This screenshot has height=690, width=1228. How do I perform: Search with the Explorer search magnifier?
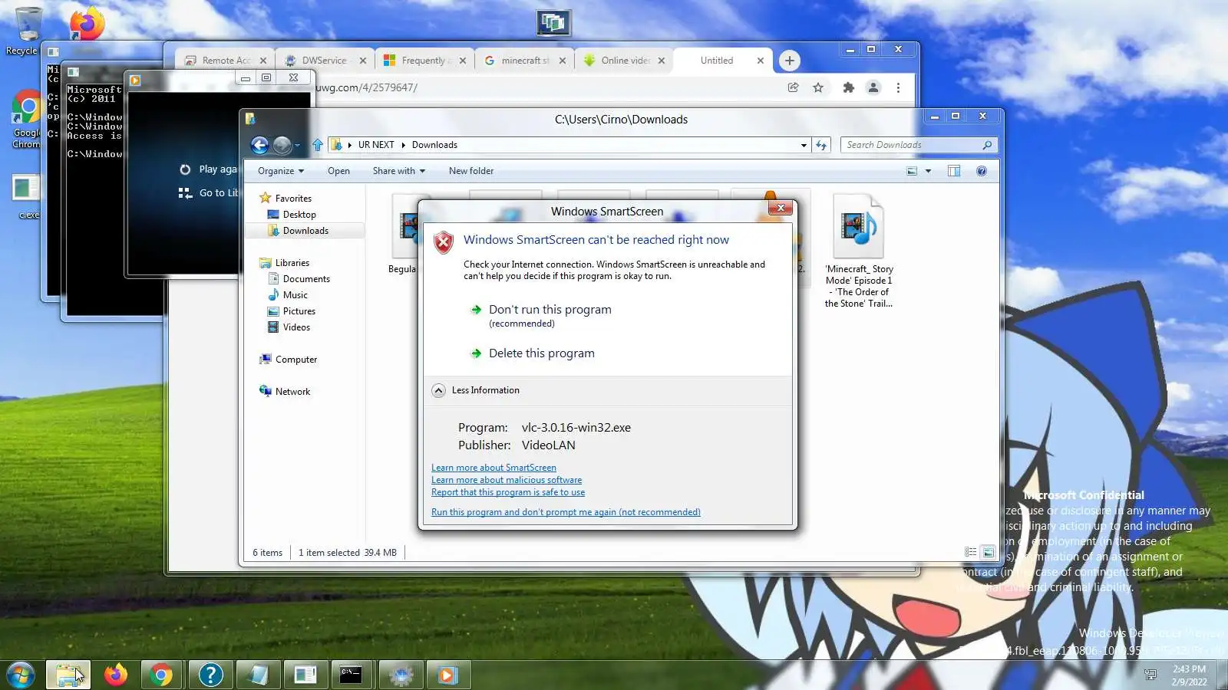point(987,145)
